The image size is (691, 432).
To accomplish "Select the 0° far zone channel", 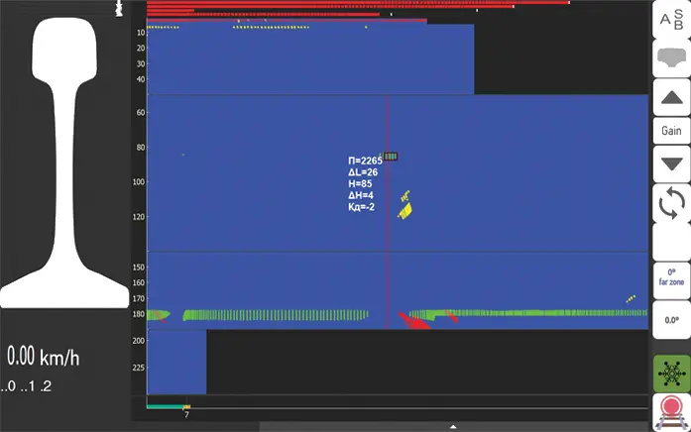I will 671,280.
